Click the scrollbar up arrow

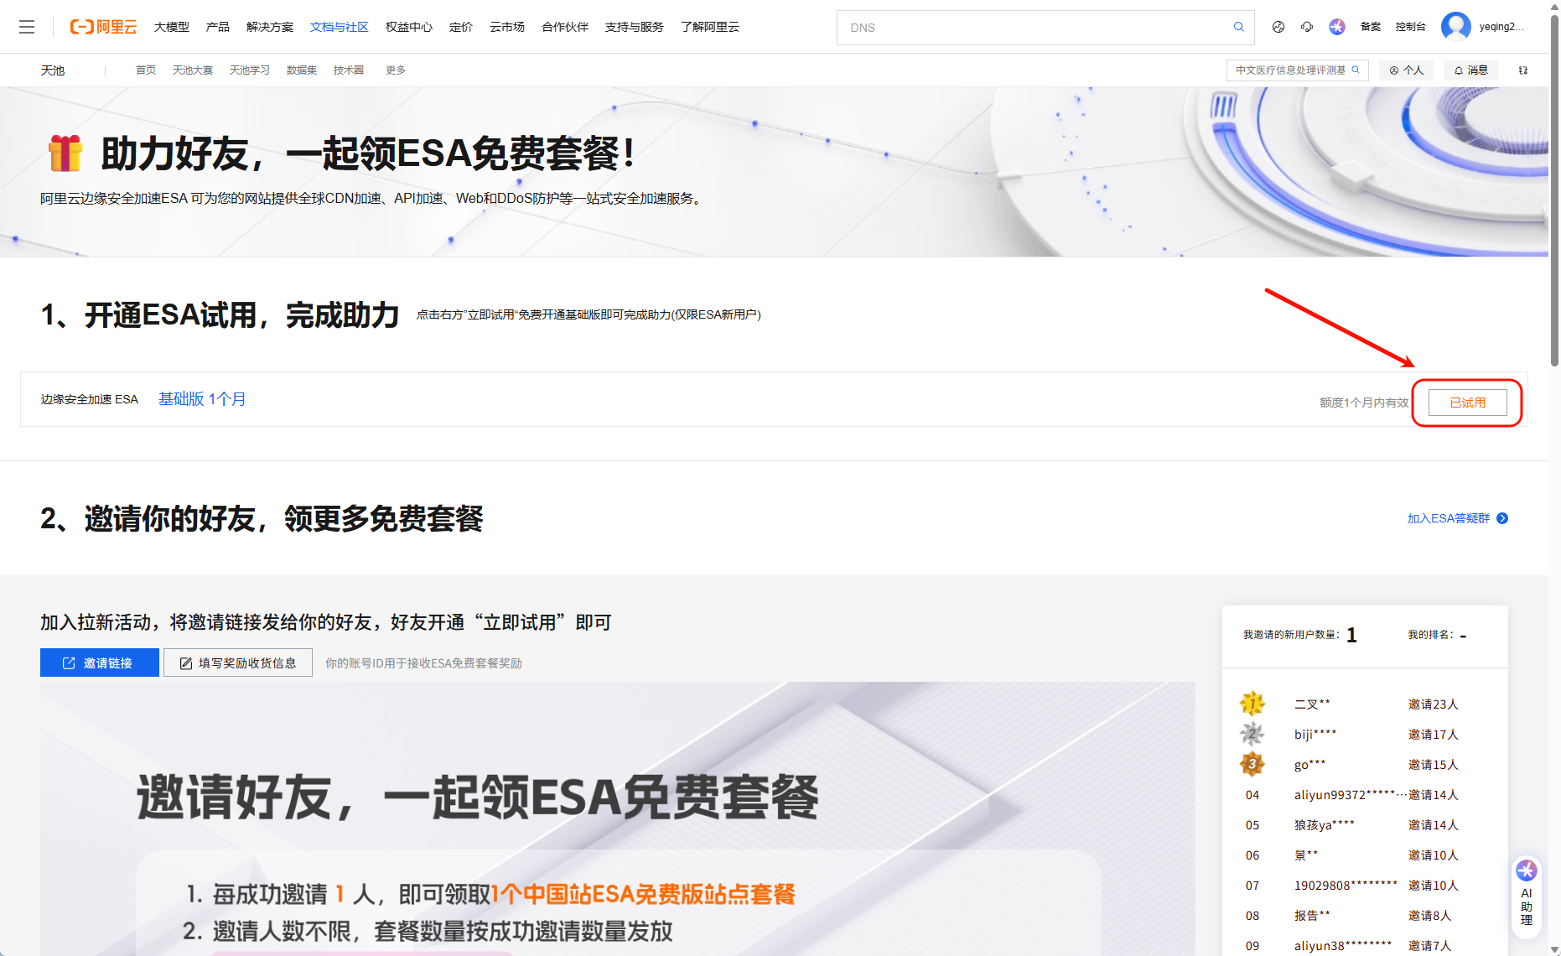pyautogui.click(x=1554, y=6)
